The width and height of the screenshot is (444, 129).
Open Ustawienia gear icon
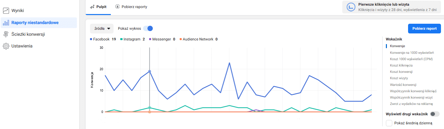point(6,46)
